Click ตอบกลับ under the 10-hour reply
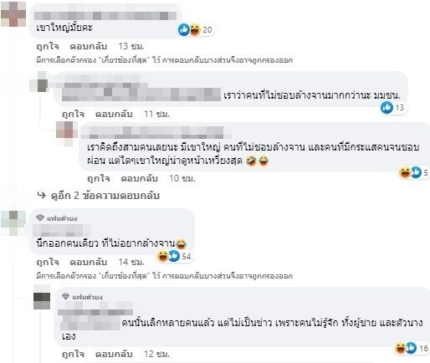The height and width of the screenshot is (363, 430). [139, 178]
